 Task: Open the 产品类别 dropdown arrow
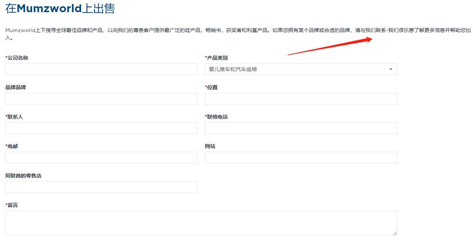pos(390,69)
